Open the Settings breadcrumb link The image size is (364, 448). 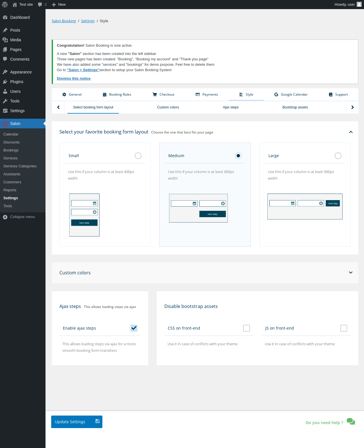tap(88, 21)
